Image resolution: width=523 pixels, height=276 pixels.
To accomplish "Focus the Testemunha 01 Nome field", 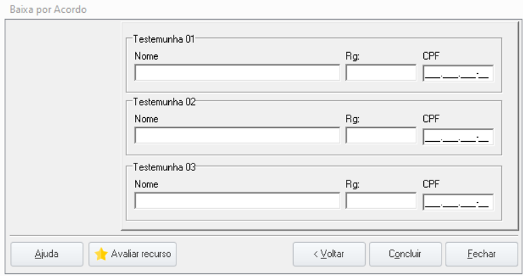I will tap(237, 73).
